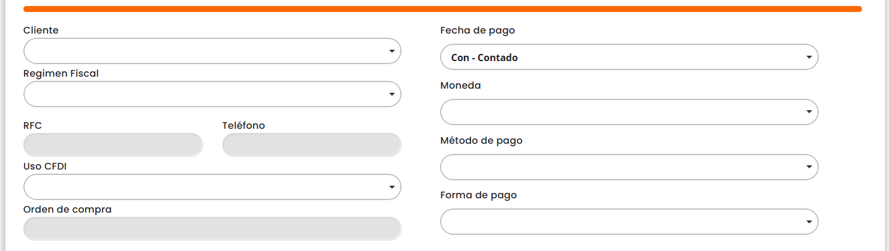Open the Uso CFDI dropdown

tap(212, 187)
